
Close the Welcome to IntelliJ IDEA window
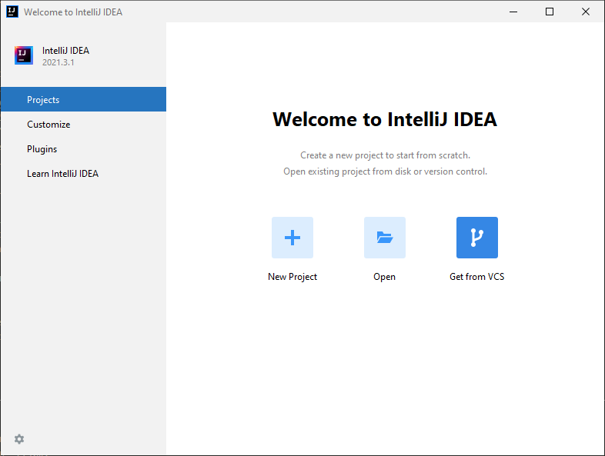pyautogui.click(x=586, y=12)
